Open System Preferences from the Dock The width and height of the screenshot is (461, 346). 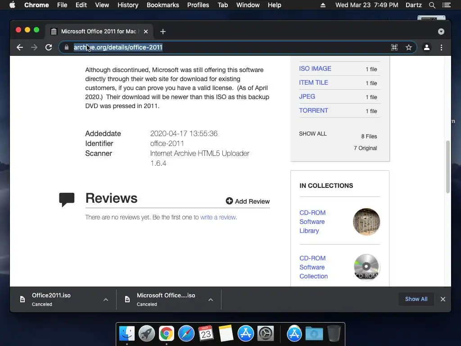pyautogui.click(x=266, y=333)
